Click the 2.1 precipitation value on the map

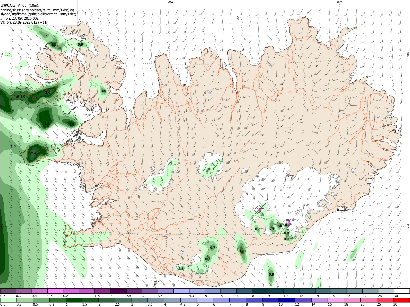pos(35,98)
